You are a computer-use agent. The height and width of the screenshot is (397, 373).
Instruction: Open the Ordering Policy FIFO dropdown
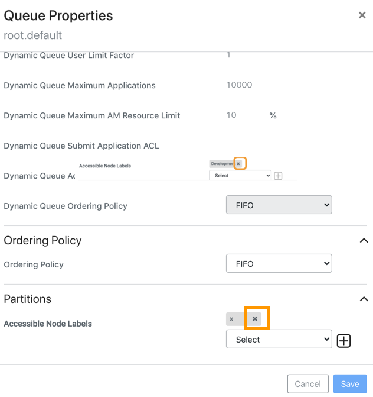(279, 263)
